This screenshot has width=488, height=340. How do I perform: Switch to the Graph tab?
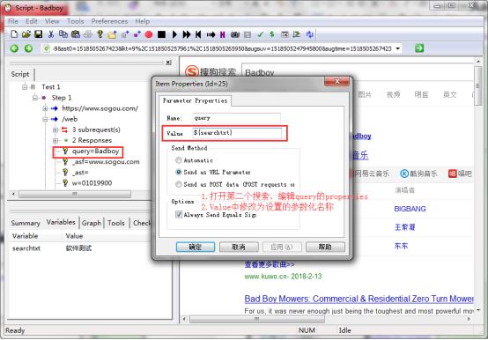92,223
